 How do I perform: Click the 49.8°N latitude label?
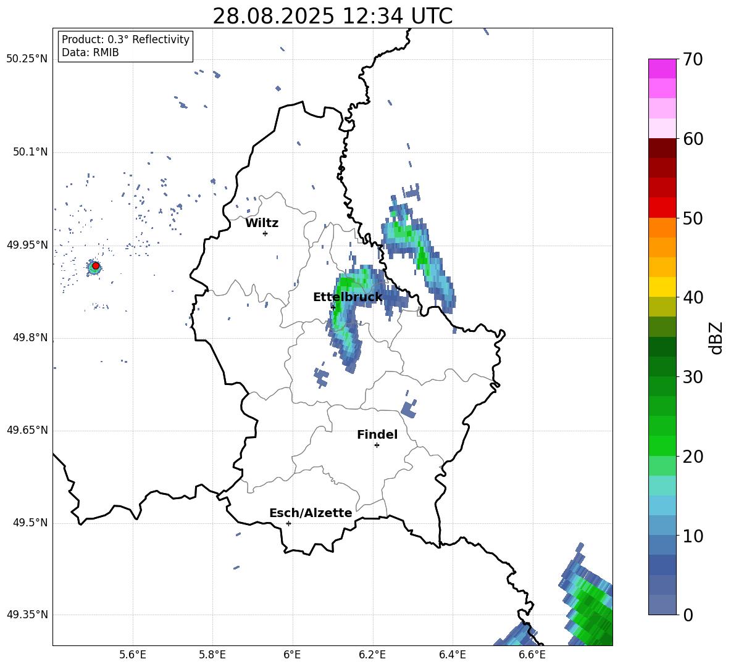30,338
